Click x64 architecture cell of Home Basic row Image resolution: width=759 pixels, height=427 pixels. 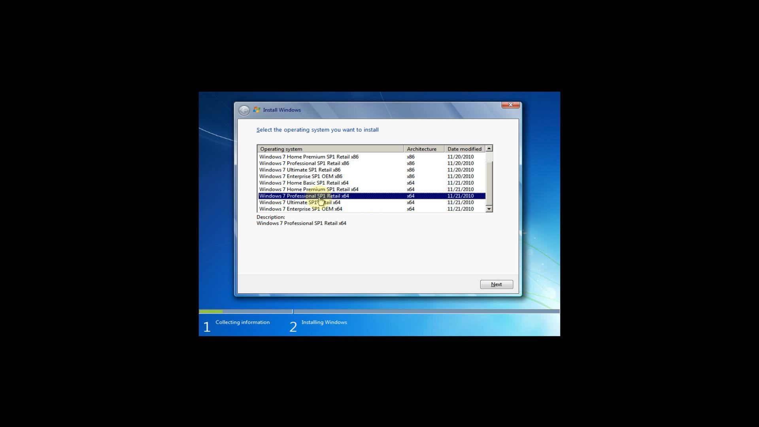(411, 183)
